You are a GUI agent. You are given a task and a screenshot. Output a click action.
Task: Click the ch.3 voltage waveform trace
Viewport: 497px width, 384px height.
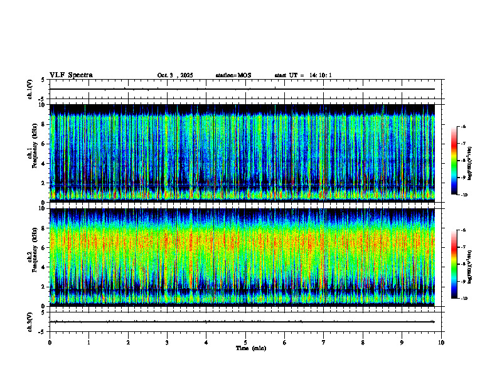click(x=242, y=322)
